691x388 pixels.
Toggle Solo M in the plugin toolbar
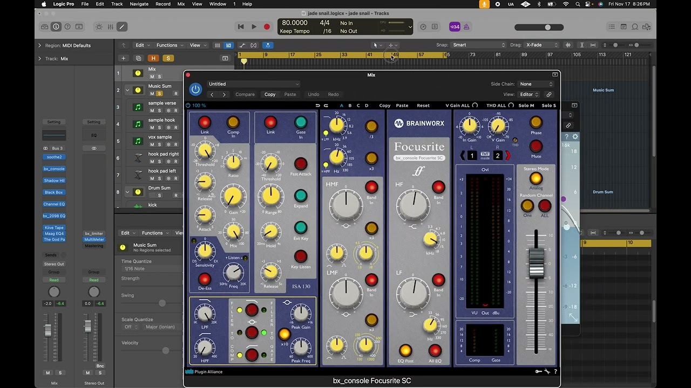(x=526, y=106)
